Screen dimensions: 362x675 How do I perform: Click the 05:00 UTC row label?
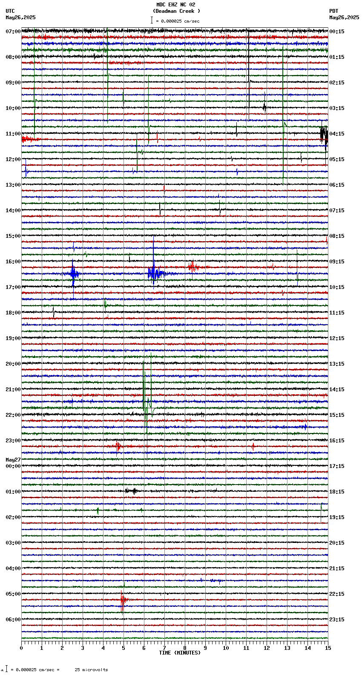pos(13,594)
